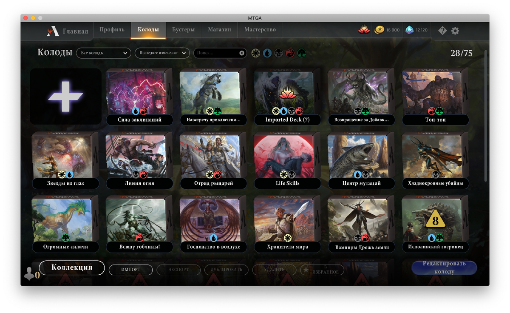This screenshot has height=313, width=510.
Task: Click the Колоды page heading
Action: (55, 53)
